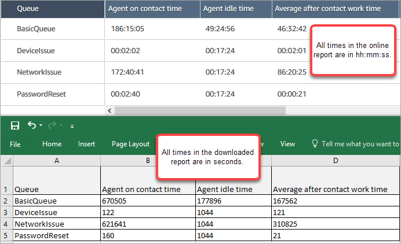Switch to the View ribbon tab
Image resolution: width=401 pixels, height=244 pixels.
(287, 144)
